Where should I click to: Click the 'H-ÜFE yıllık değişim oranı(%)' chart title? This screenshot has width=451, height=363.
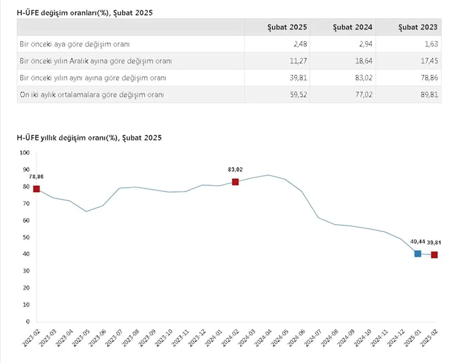(x=89, y=138)
